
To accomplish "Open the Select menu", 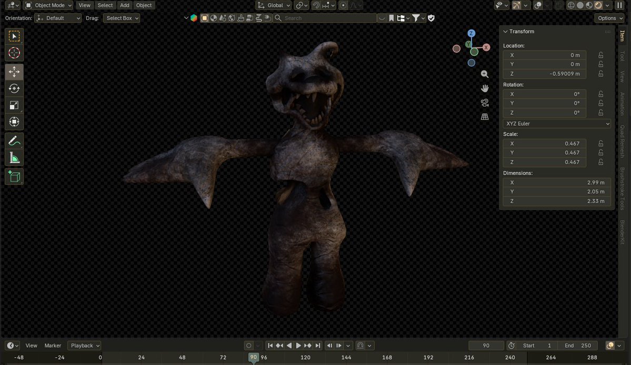I will (x=105, y=5).
